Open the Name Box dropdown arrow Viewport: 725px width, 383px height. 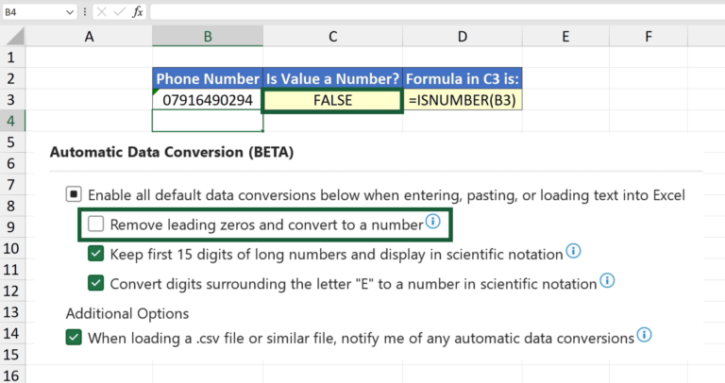pos(71,12)
